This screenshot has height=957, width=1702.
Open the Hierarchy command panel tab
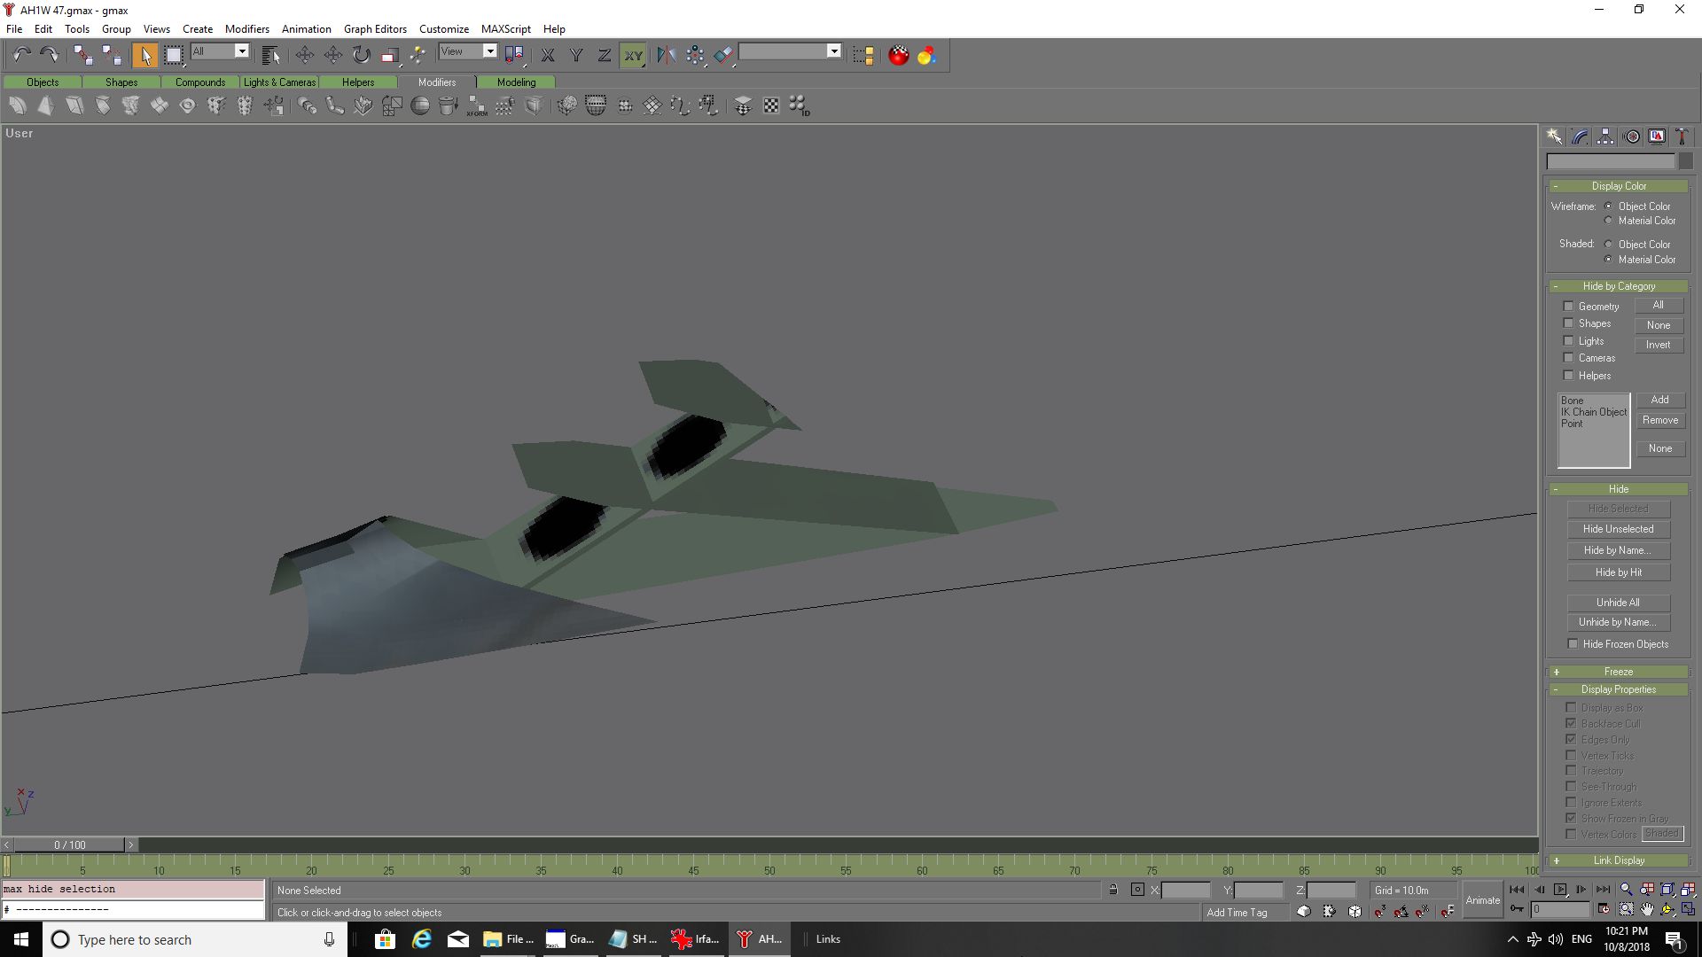1605,136
